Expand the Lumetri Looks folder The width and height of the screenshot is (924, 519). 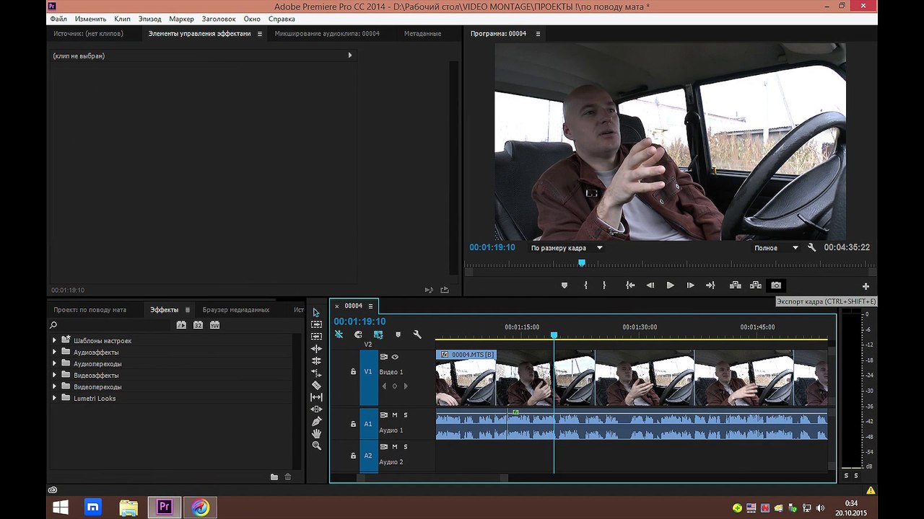click(54, 398)
